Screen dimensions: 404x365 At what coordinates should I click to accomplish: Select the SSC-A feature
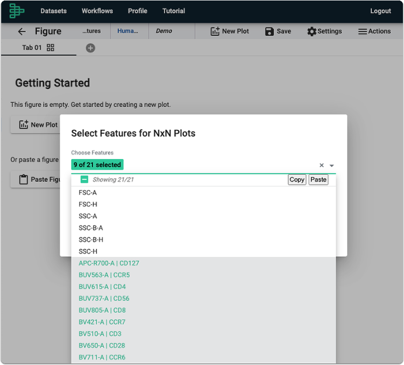[x=204, y=216]
